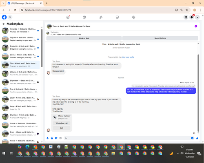Reload the page with the refresh icon
The height and width of the screenshot is (163, 204).
(x=15, y=10)
